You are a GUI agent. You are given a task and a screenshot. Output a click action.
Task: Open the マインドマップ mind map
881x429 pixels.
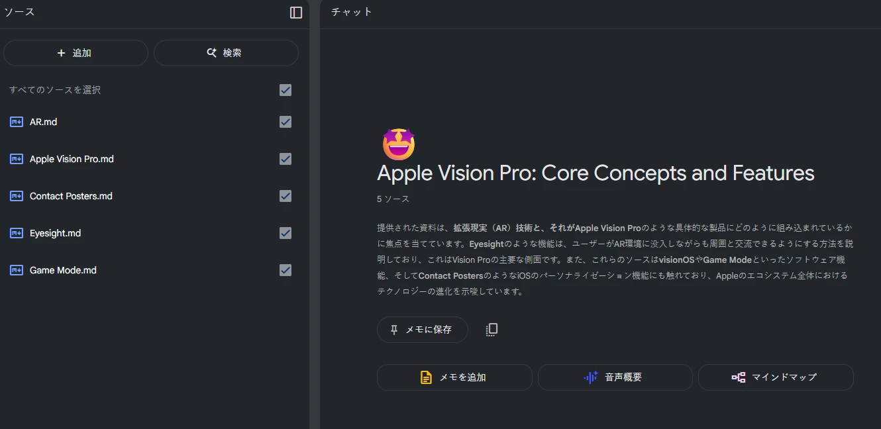point(776,377)
